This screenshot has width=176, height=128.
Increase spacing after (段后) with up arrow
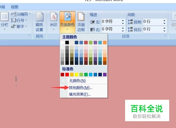tap(164, 28)
